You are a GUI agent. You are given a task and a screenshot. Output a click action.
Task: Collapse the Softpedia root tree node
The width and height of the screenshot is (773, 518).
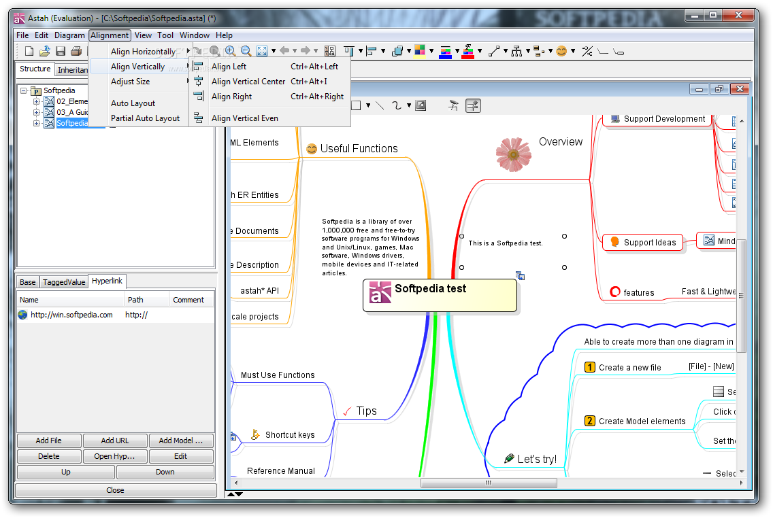(24, 90)
